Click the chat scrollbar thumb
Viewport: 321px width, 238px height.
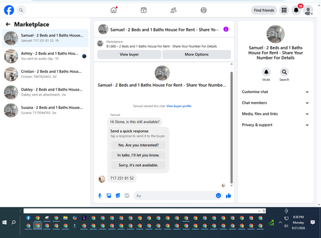pos(231,128)
